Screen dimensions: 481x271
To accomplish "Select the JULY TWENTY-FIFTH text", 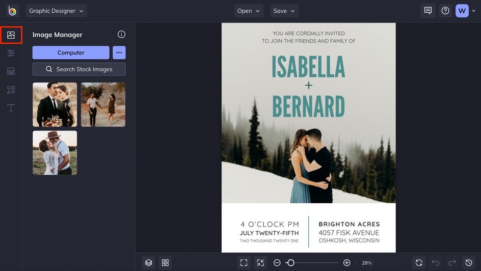I will point(270,233).
